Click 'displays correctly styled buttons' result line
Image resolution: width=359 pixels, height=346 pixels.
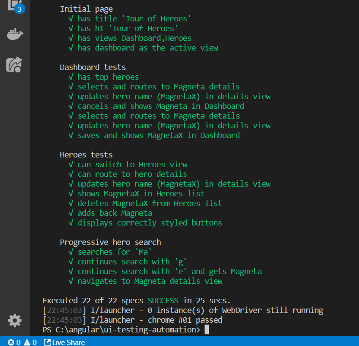click(x=150, y=223)
